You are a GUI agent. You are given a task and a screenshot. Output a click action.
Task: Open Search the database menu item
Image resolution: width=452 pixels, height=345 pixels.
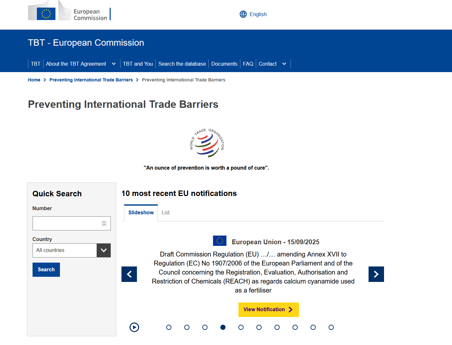pos(182,64)
